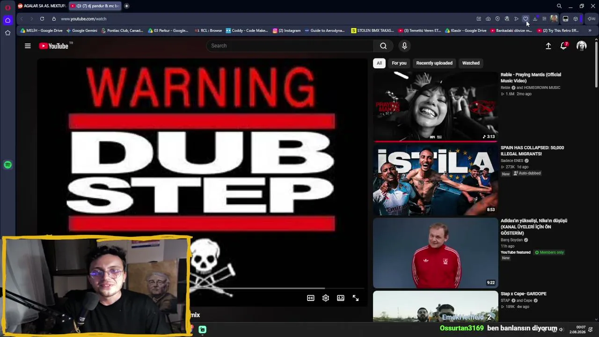Screen dimensions: 599x337
Task: Toggle subtitles with the CC button
Action: (311, 298)
